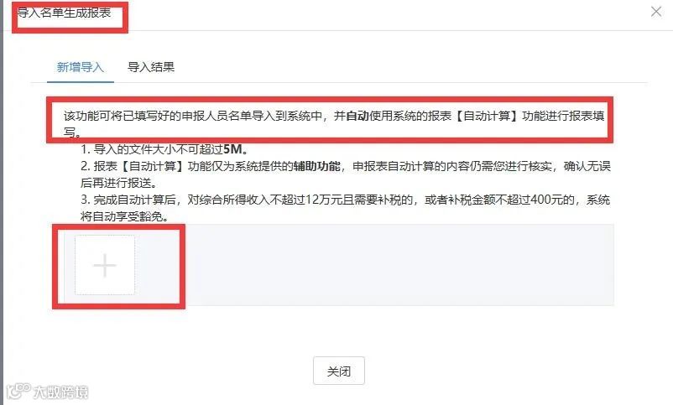Select the dialog title 导入名单生成报表
This screenshot has width=673, height=405.
[x=64, y=13]
